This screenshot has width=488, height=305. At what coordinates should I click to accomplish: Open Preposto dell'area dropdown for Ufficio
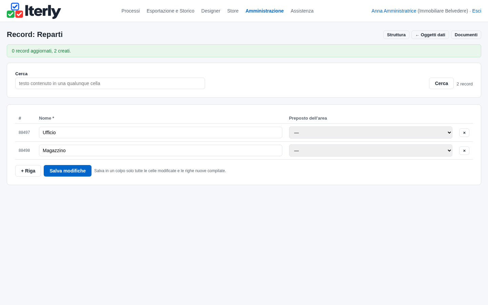point(370,133)
